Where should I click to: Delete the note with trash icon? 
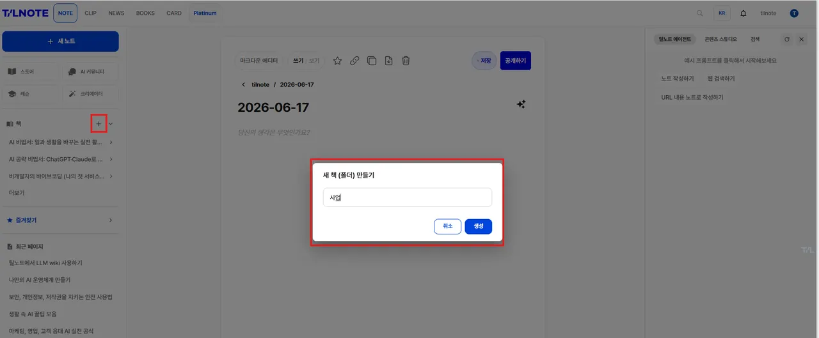click(x=406, y=61)
